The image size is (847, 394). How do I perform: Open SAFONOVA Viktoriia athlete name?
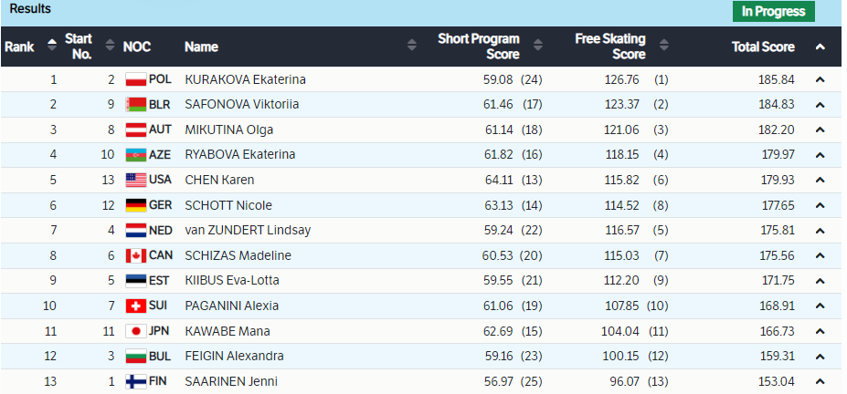click(x=241, y=104)
